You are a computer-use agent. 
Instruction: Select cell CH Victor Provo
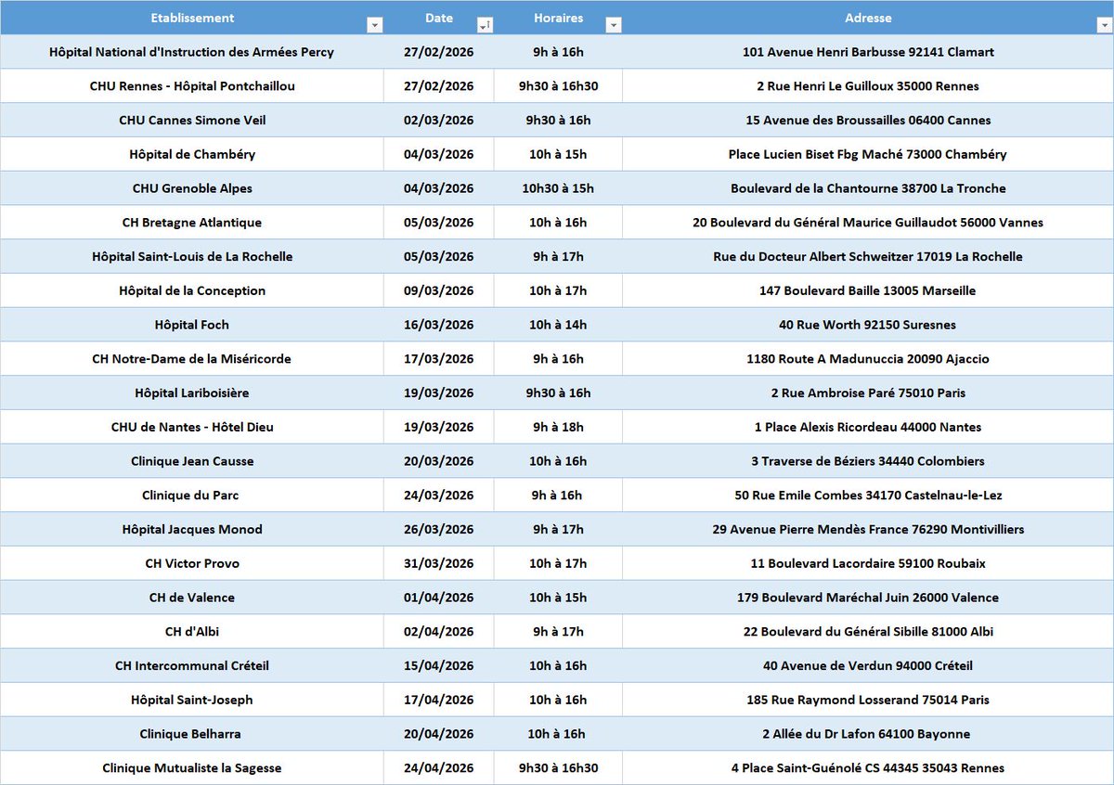(192, 563)
